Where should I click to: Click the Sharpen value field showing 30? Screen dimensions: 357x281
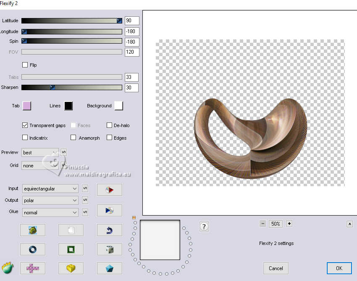[x=131, y=88]
